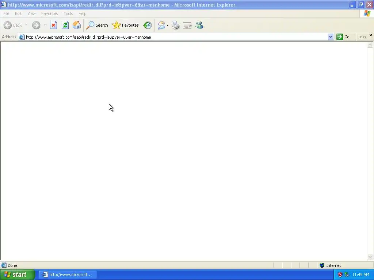Screen dimensions: 374x280
Task: Click the Links toolbar label
Action: click(x=362, y=37)
